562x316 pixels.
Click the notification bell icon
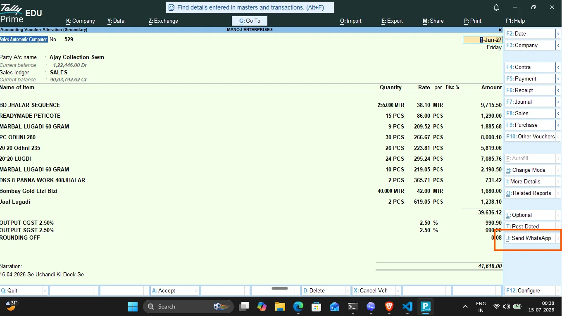coord(496,7)
